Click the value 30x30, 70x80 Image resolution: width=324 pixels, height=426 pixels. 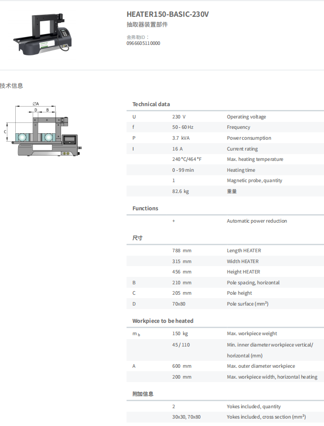(x=187, y=417)
